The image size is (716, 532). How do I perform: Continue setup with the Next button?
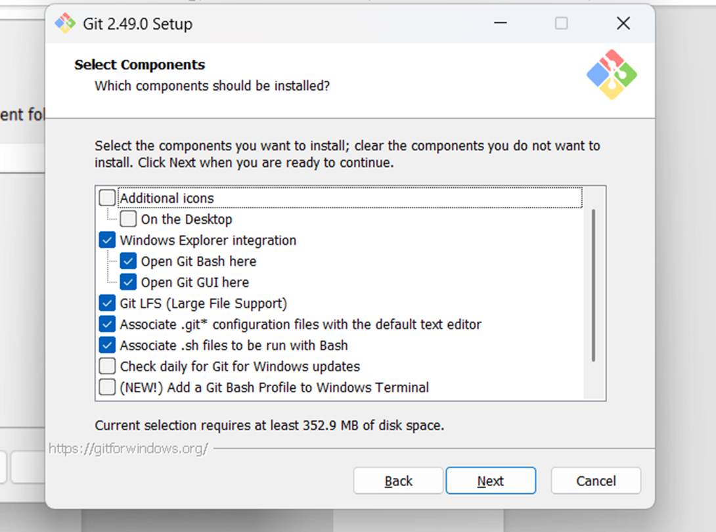[491, 480]
